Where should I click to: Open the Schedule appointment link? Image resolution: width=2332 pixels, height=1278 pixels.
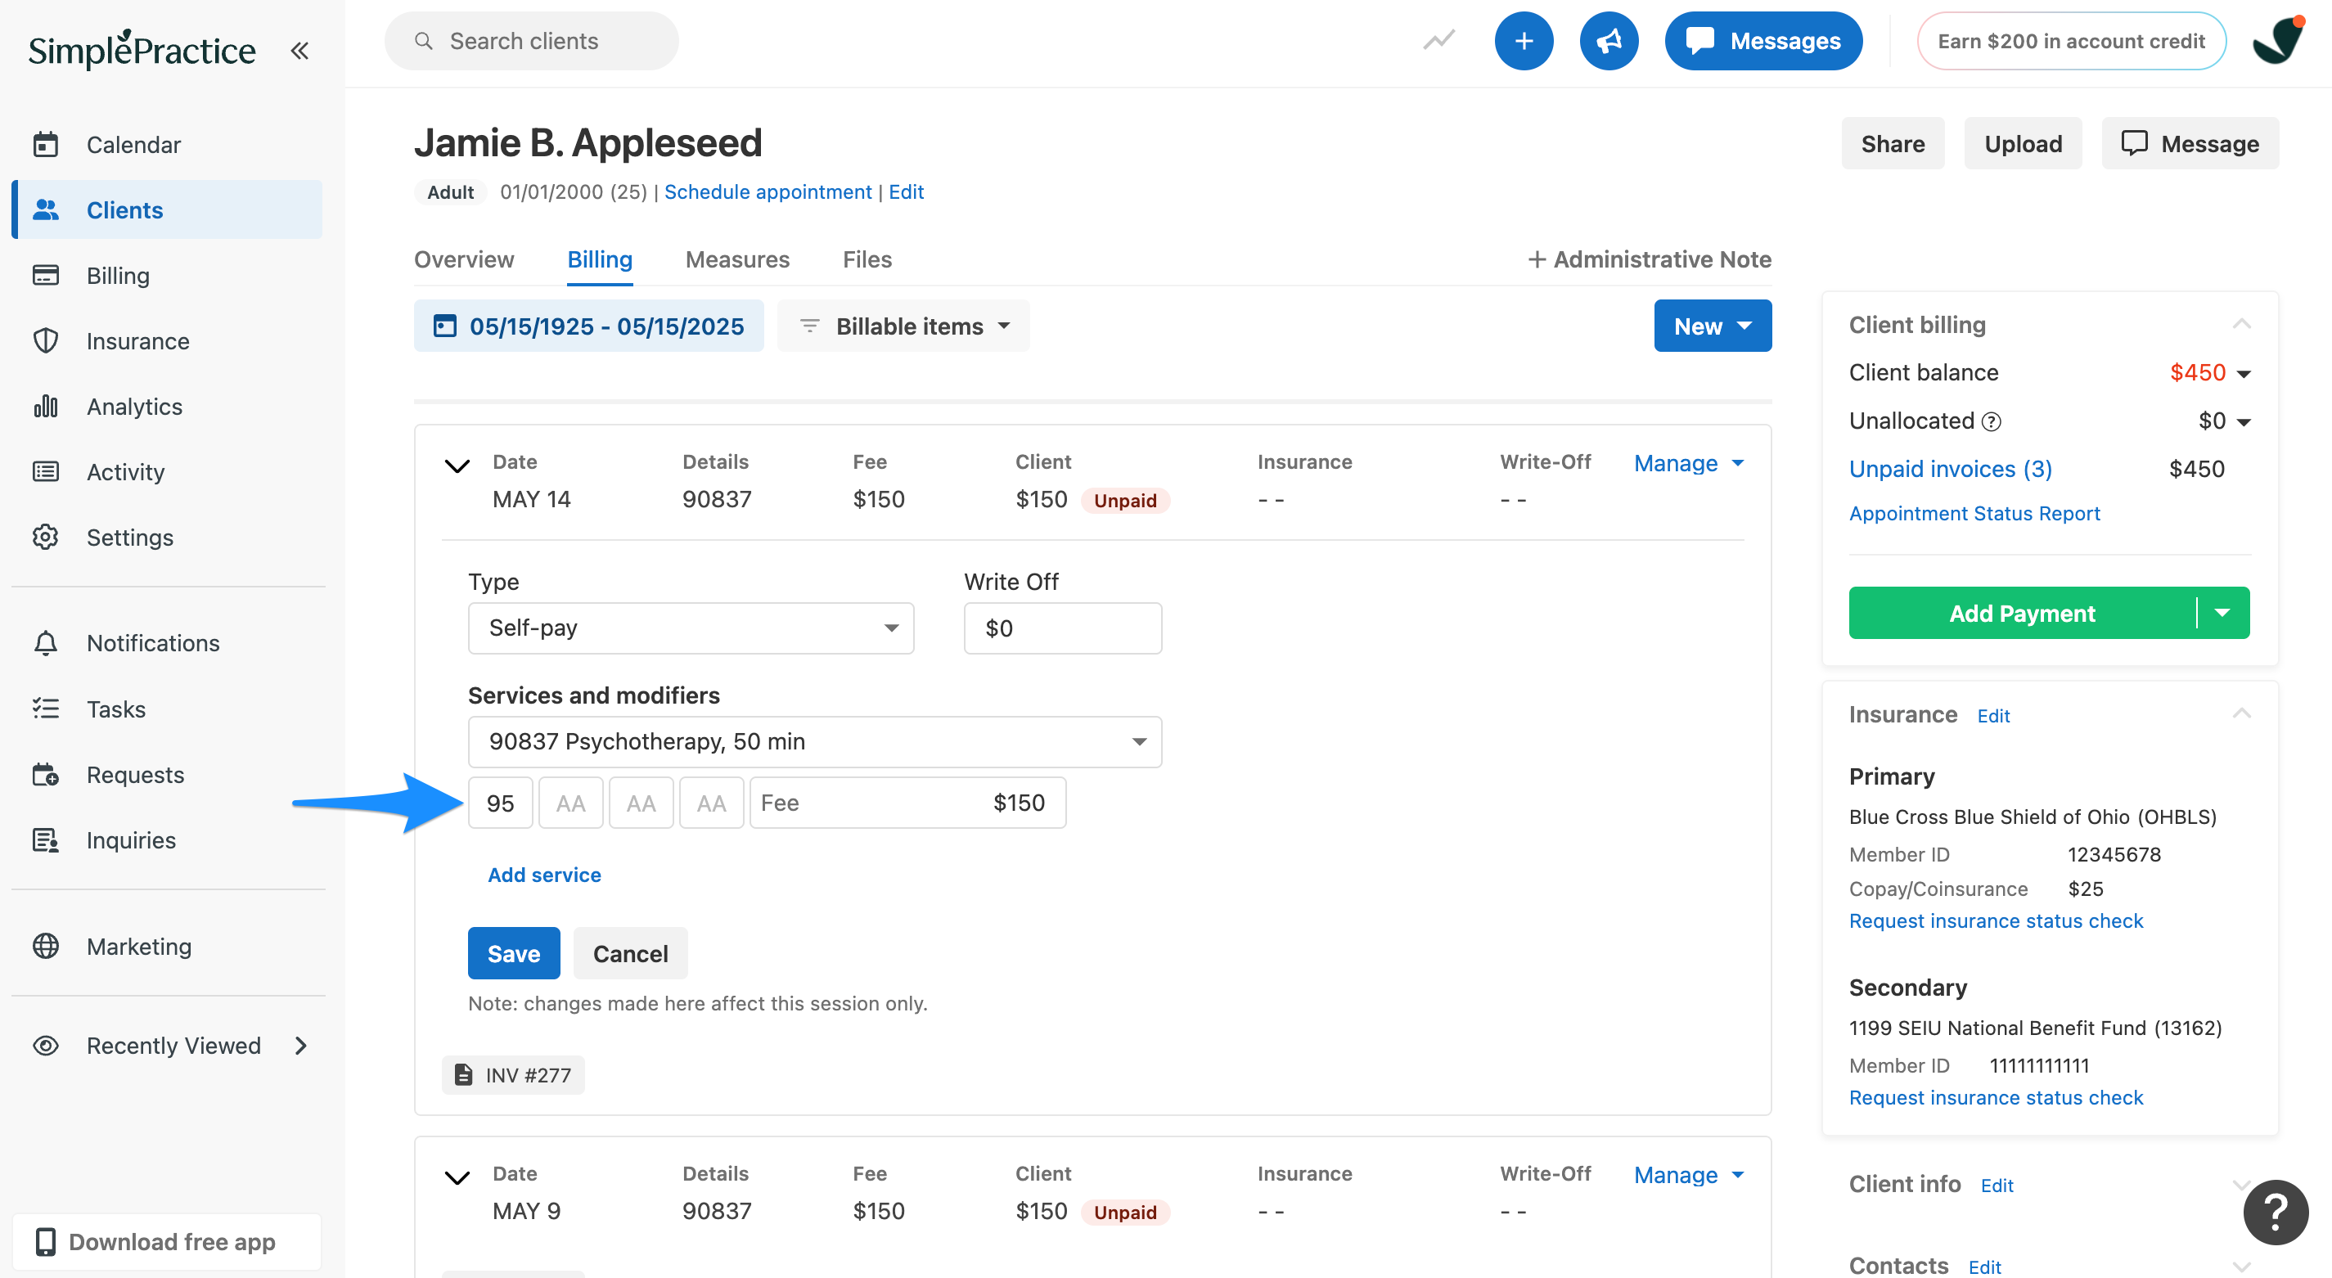point(768,192)
